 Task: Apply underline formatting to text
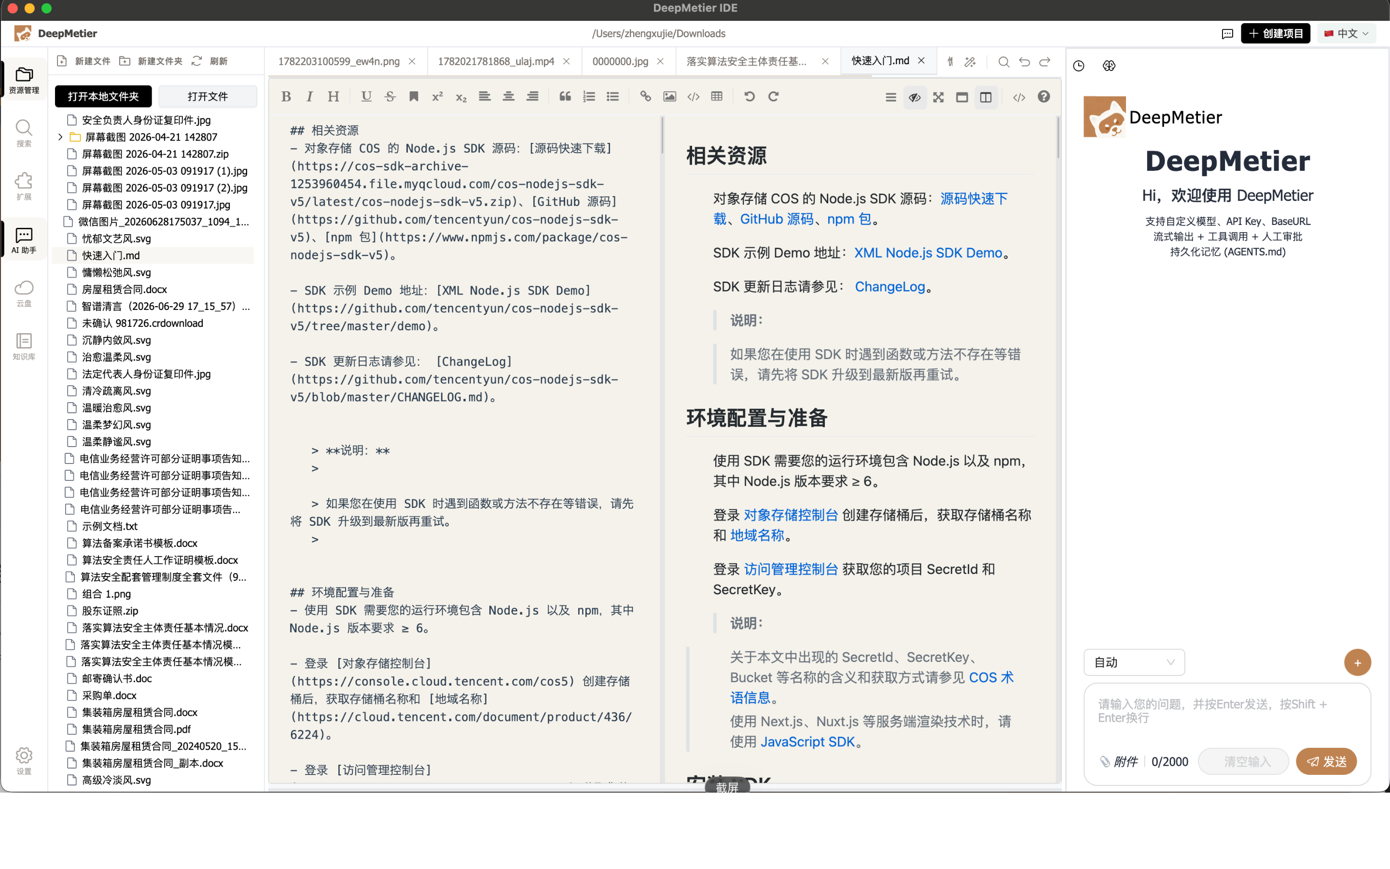click(366, 97)
